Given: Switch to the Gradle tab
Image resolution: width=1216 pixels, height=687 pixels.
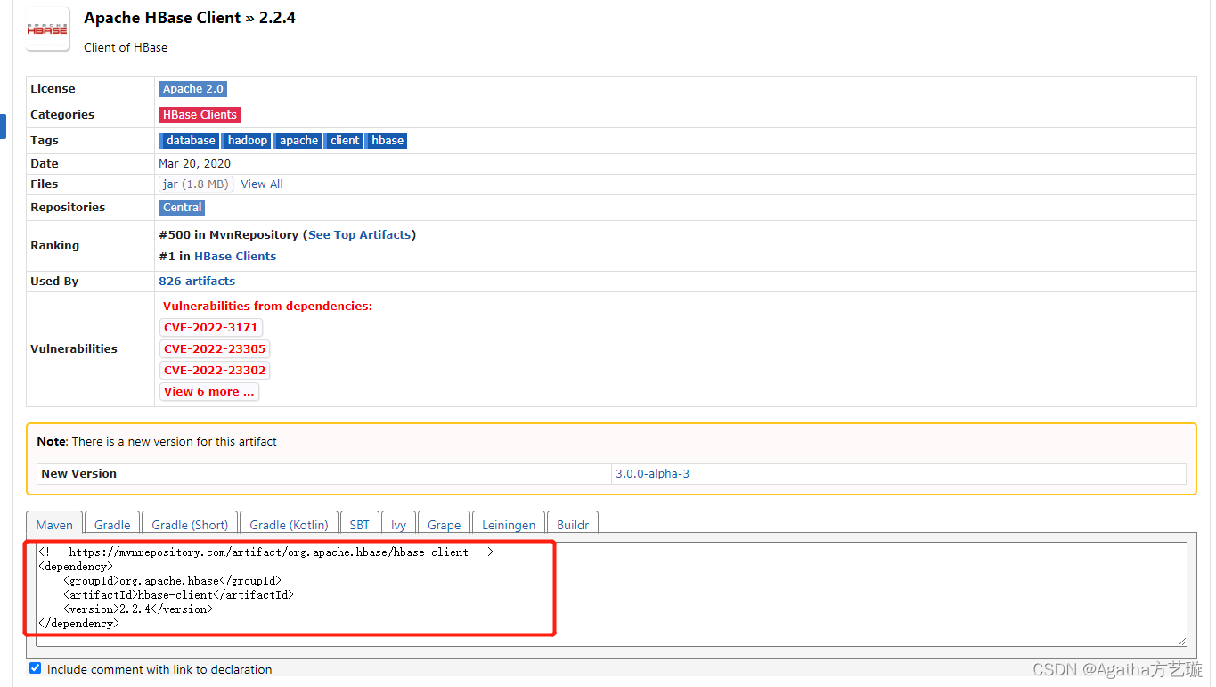Looking at the screenshot, I should point(112,525).
